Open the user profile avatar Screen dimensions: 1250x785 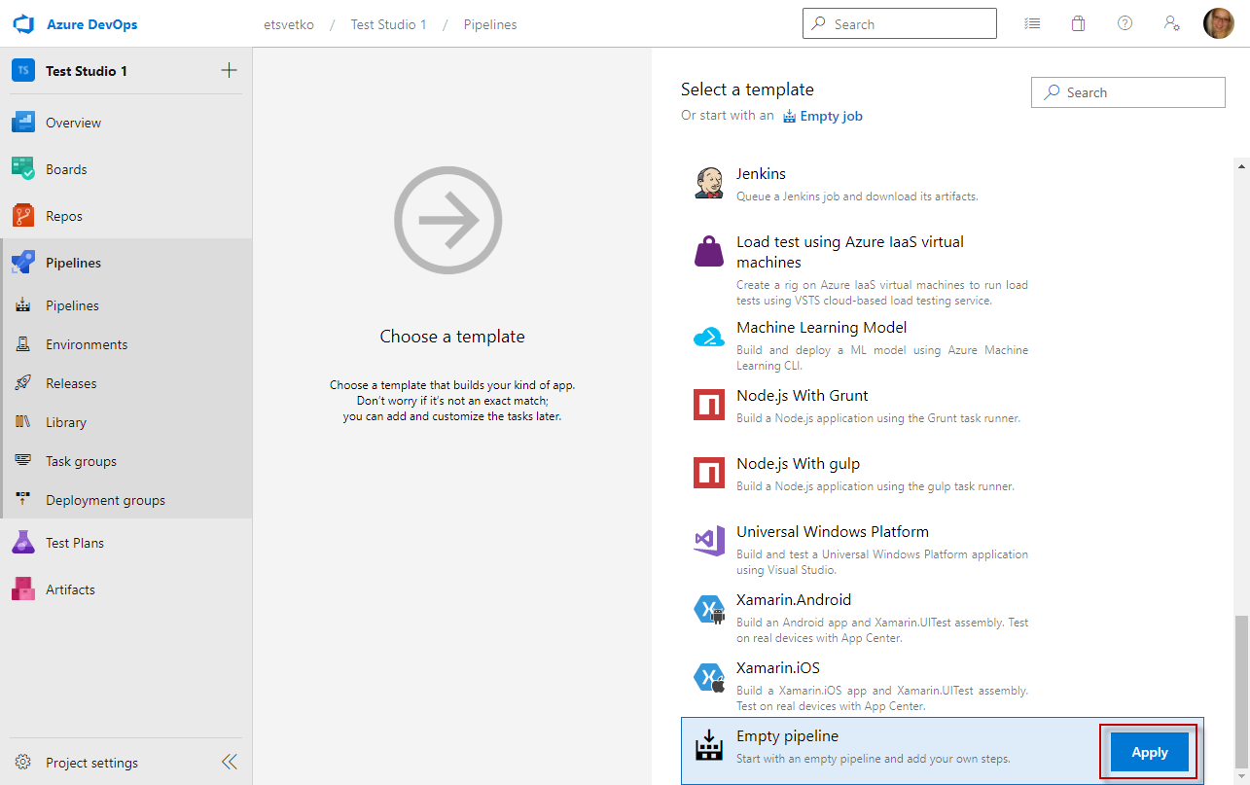(1218, 23)
